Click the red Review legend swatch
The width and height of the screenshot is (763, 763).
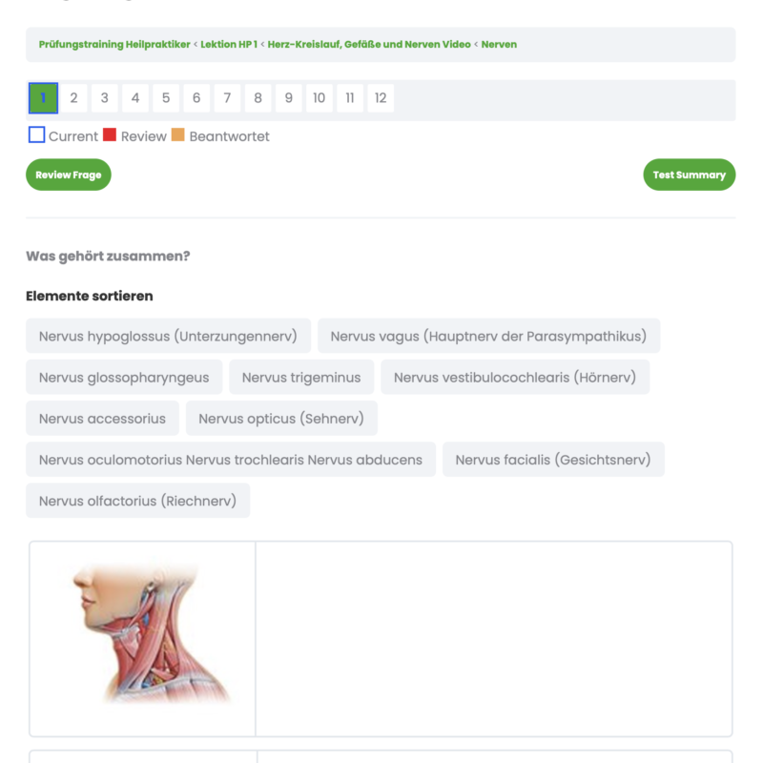110,135
